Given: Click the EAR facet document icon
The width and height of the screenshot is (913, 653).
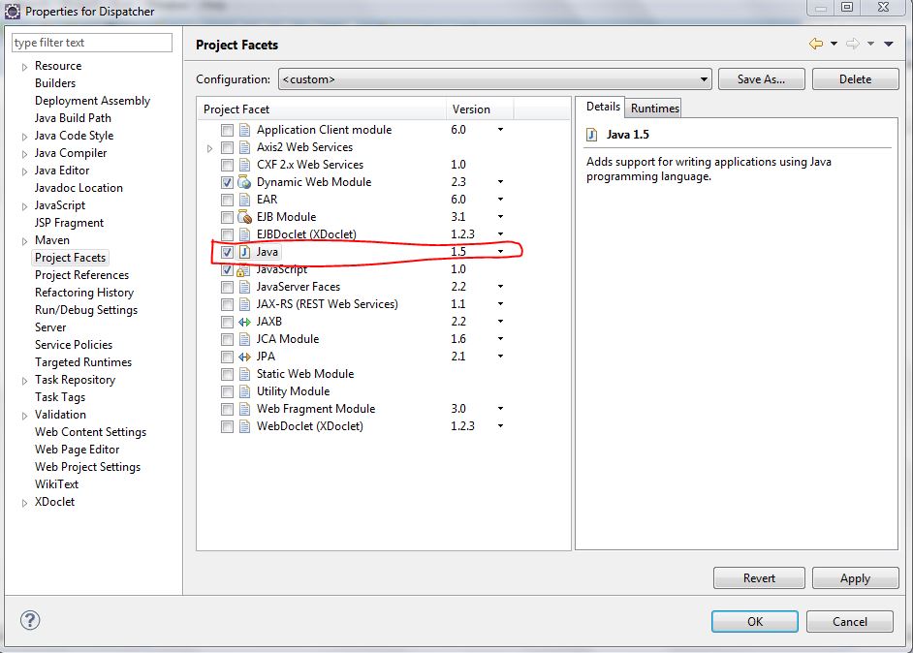Looking at the screenshot, I should (x=245, y=200).
